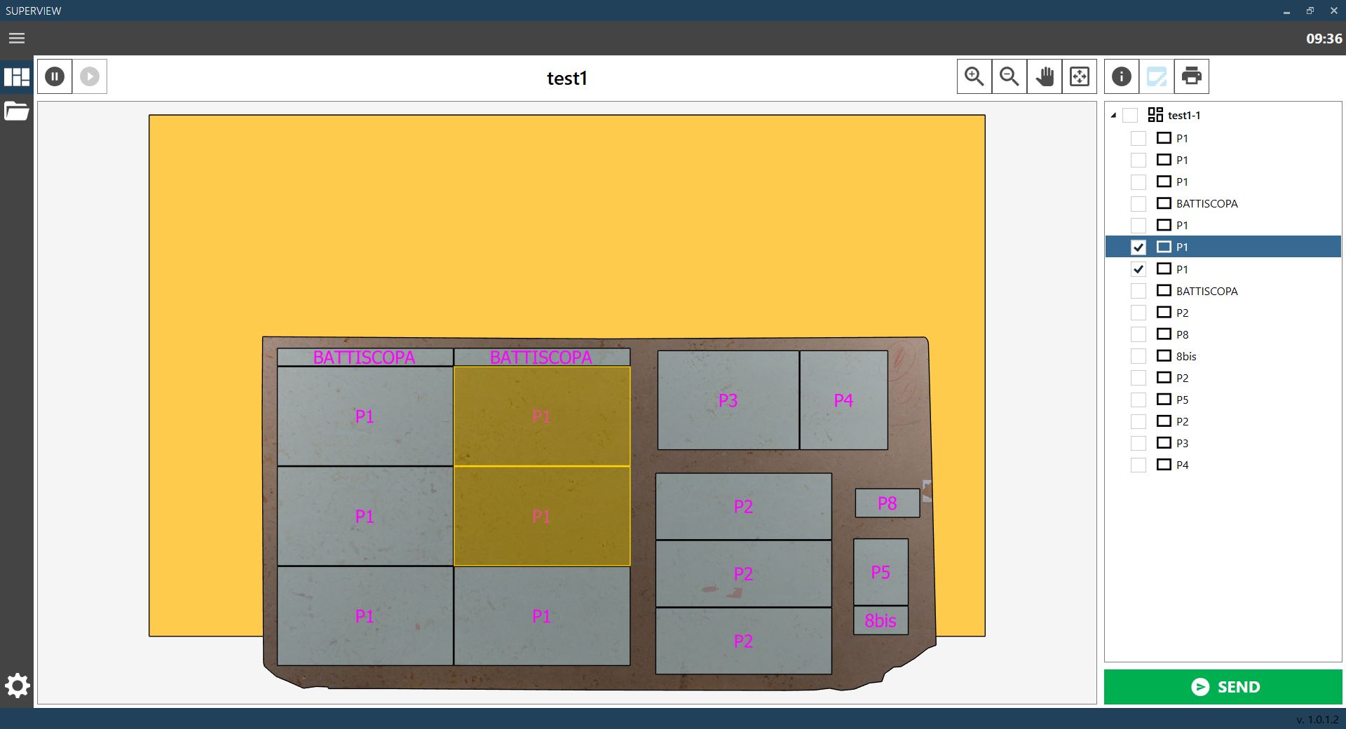The width and height of the screenshot is (1346, 729).
Task: Open the info icon
Action: [x=1122, y=76]
